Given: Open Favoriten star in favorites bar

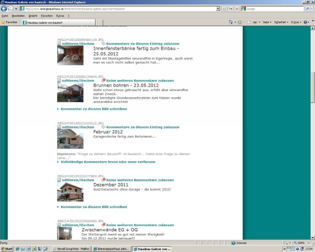Looking at the screenshot, I should coord(10,22).
